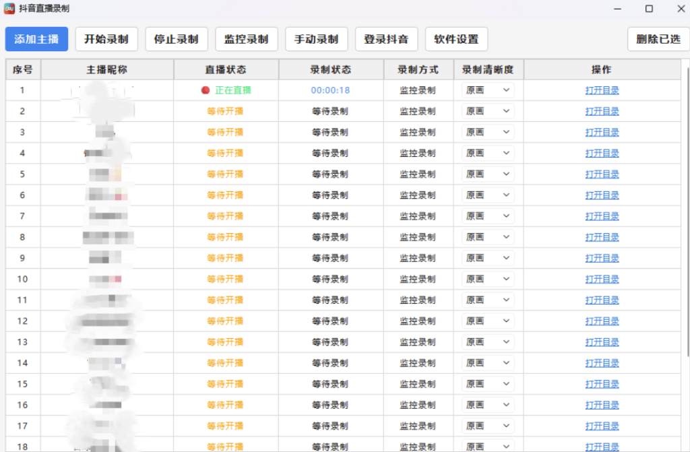
Task: Click 打开目录 link in row 2
Action: click(602, 111)
